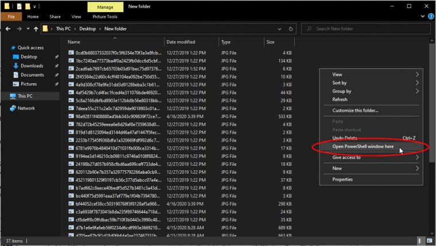This screenshot has width=436, height=246.
Task: Click Refresh in the context menu
Action: tap(371, 100)
